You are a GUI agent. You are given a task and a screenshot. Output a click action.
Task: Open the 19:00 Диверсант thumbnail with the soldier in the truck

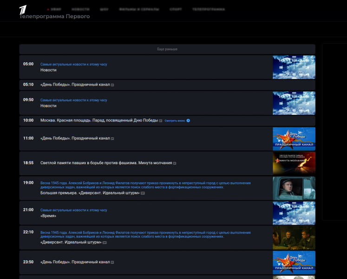(294, 188)
